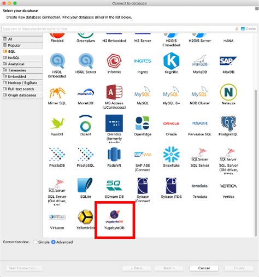Switch to the Graph databases category

coord(22,95)
